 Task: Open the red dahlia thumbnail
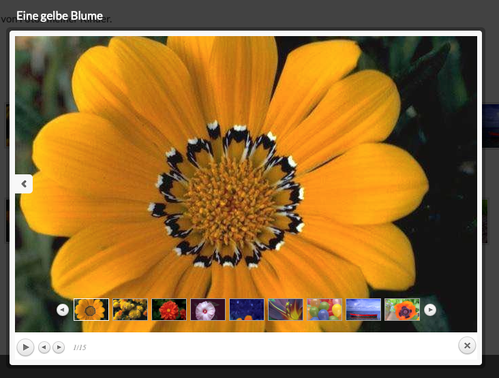pyautogui.click(x=169, y=310)
